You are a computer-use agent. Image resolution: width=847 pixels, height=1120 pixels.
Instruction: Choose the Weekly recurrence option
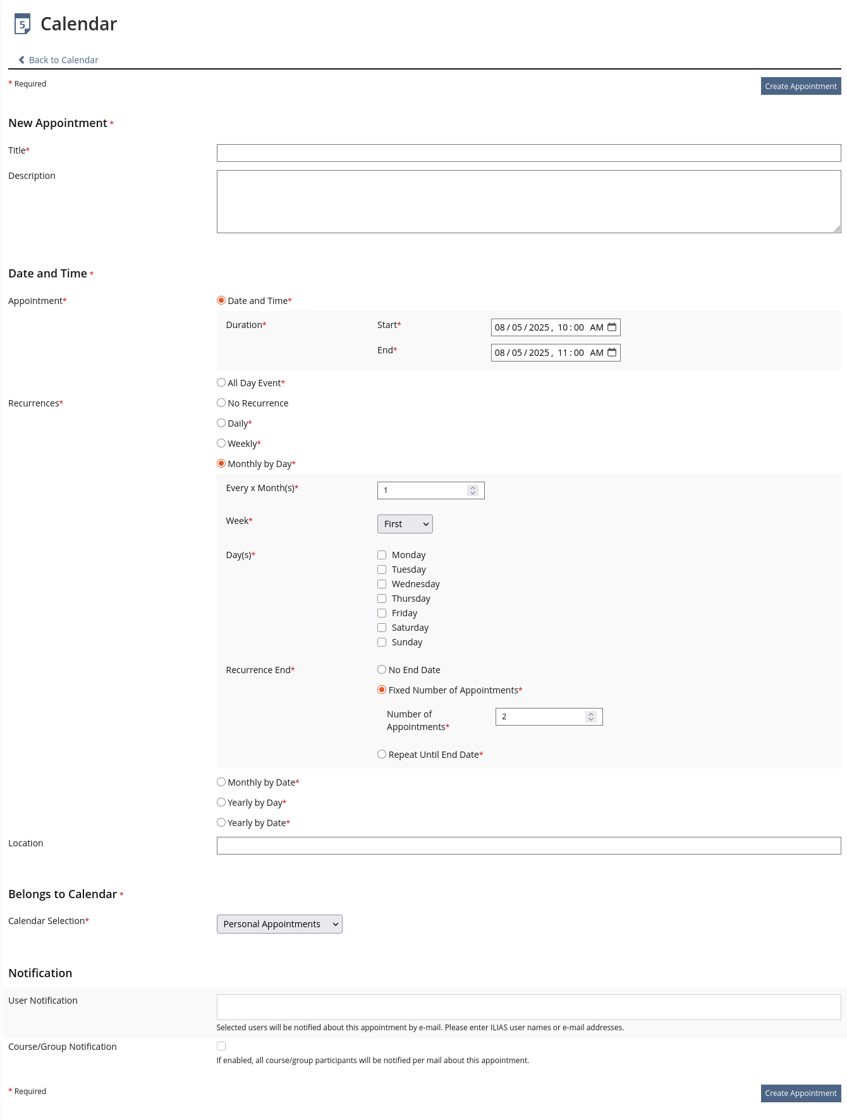(221, 444)
